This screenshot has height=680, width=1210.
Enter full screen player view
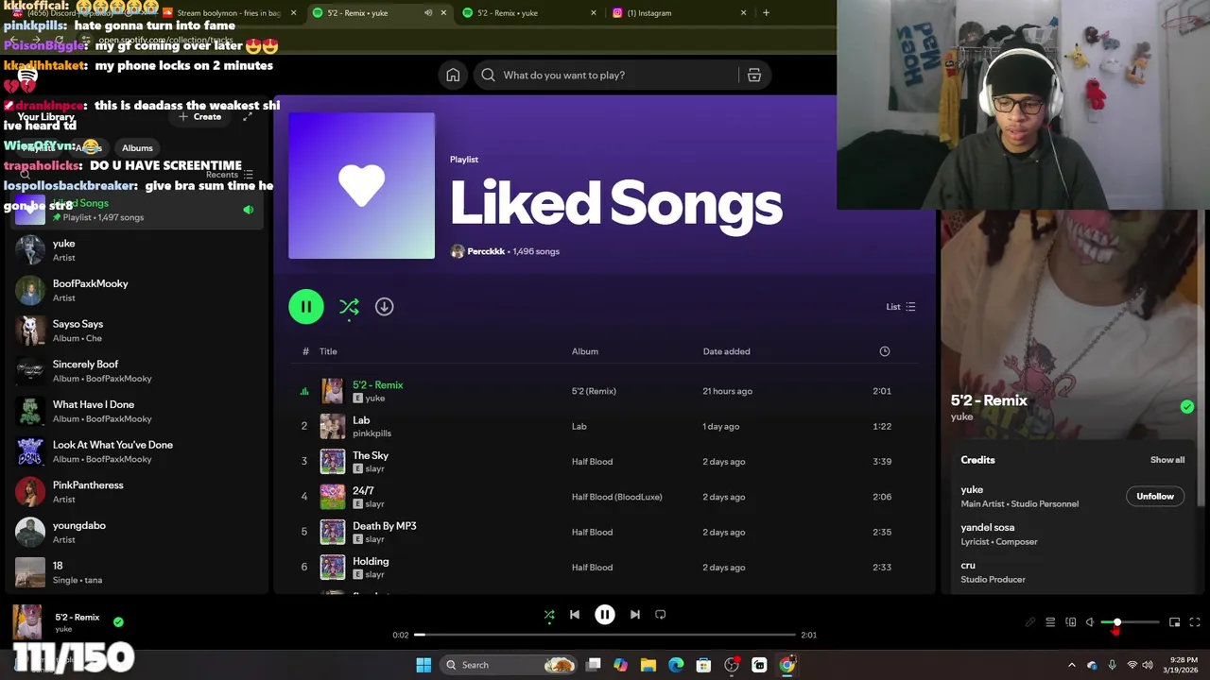coord(1195,622)
